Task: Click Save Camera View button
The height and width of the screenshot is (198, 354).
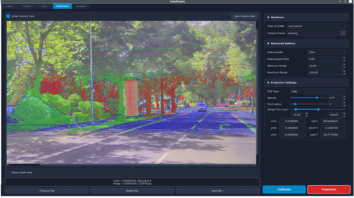Action: [x=244, y=16]
